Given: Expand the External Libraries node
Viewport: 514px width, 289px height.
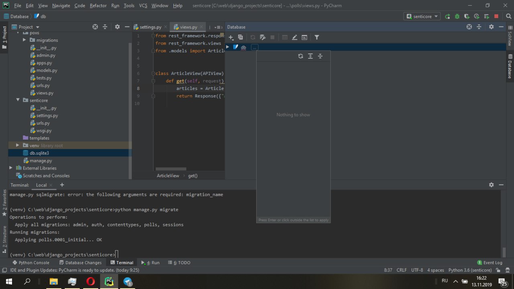Looking at the screenshot, I should (x=11, y=168).
